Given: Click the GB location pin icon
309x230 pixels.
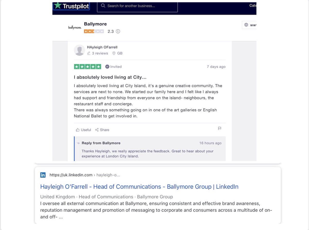Looking at the screenshot, I should pos(114,53).
